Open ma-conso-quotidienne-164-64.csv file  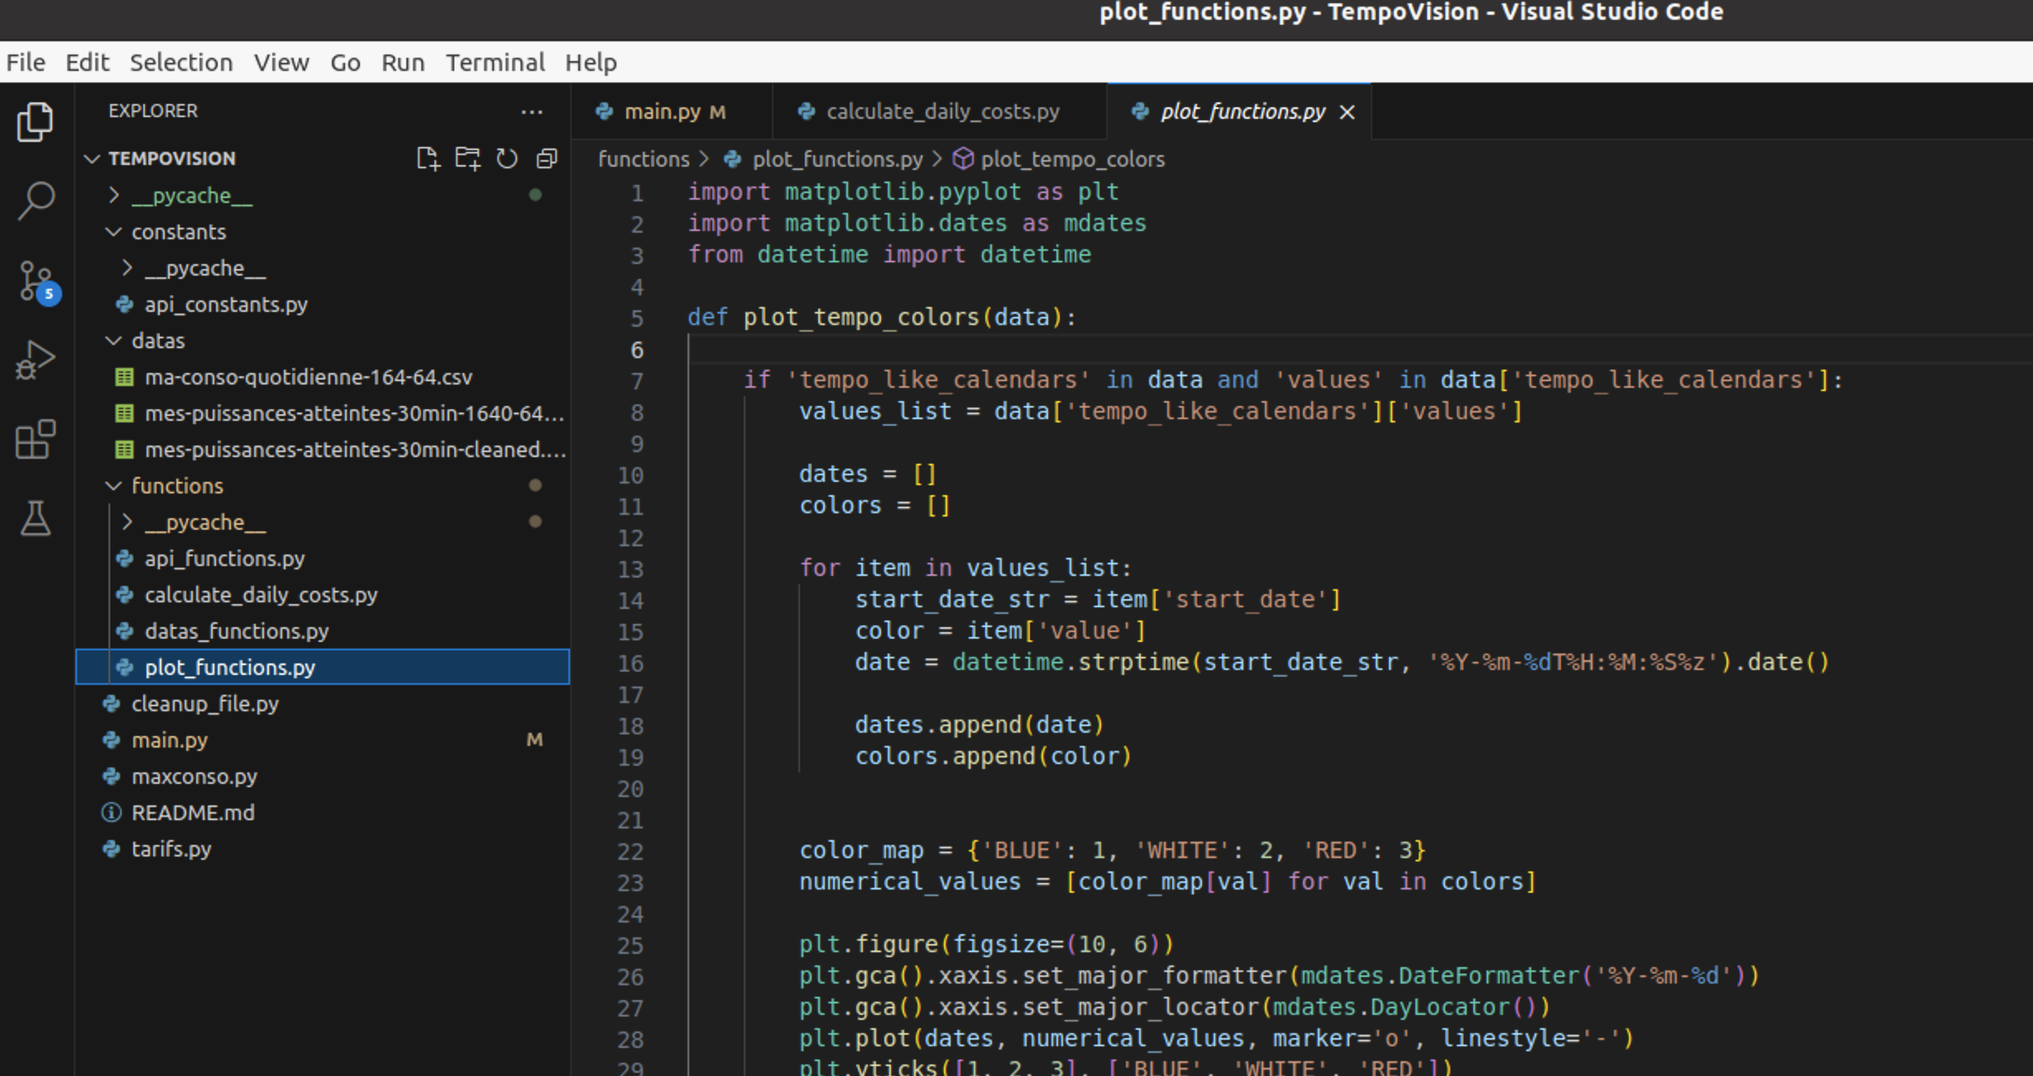click(x=322, y=377)
